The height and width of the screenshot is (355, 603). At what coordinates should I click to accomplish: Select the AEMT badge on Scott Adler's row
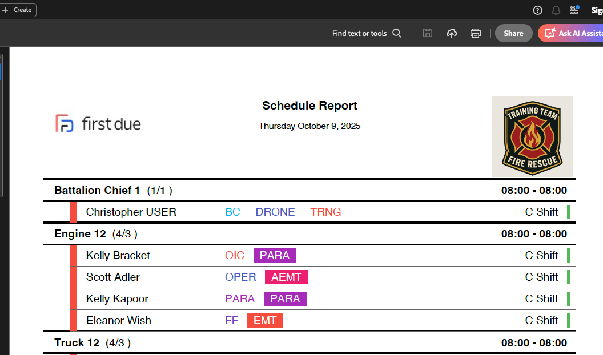(x=286, y=277)
